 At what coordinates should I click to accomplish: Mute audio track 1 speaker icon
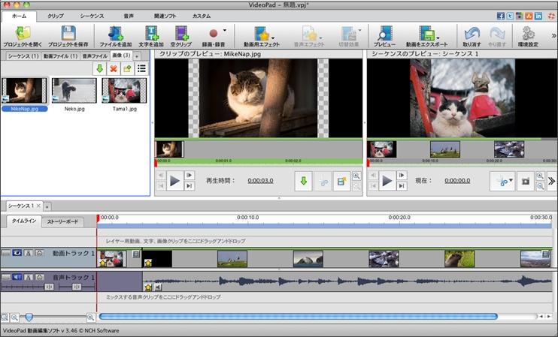click(17, 277)
